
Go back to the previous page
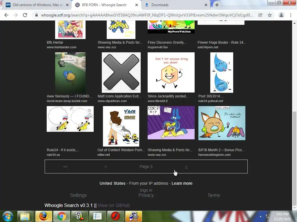[6, 15]
